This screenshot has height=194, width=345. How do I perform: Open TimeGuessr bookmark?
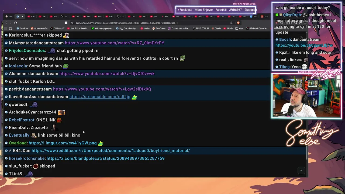coord(159,28)
